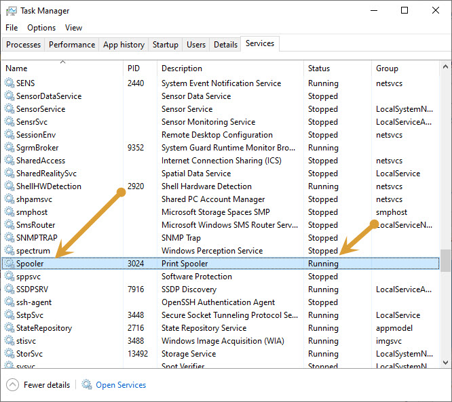Open Services link at the bottom

(121, 385)
